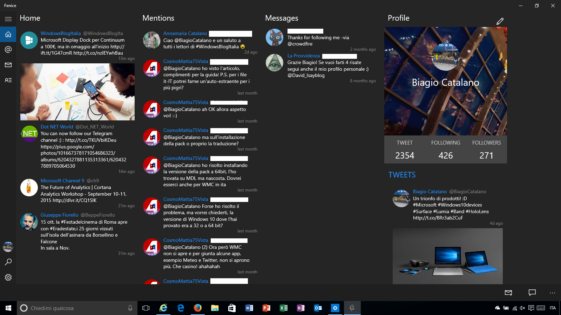Click the TWEET count 2354
561x315 pixels.
405,155
